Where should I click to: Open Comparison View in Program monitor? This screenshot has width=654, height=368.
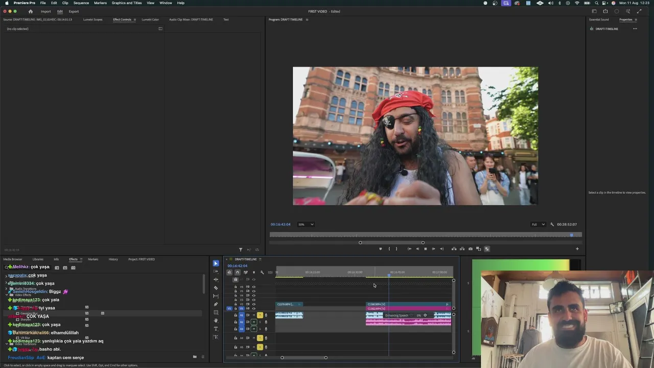pyautogui.click(x=479, y=249)
